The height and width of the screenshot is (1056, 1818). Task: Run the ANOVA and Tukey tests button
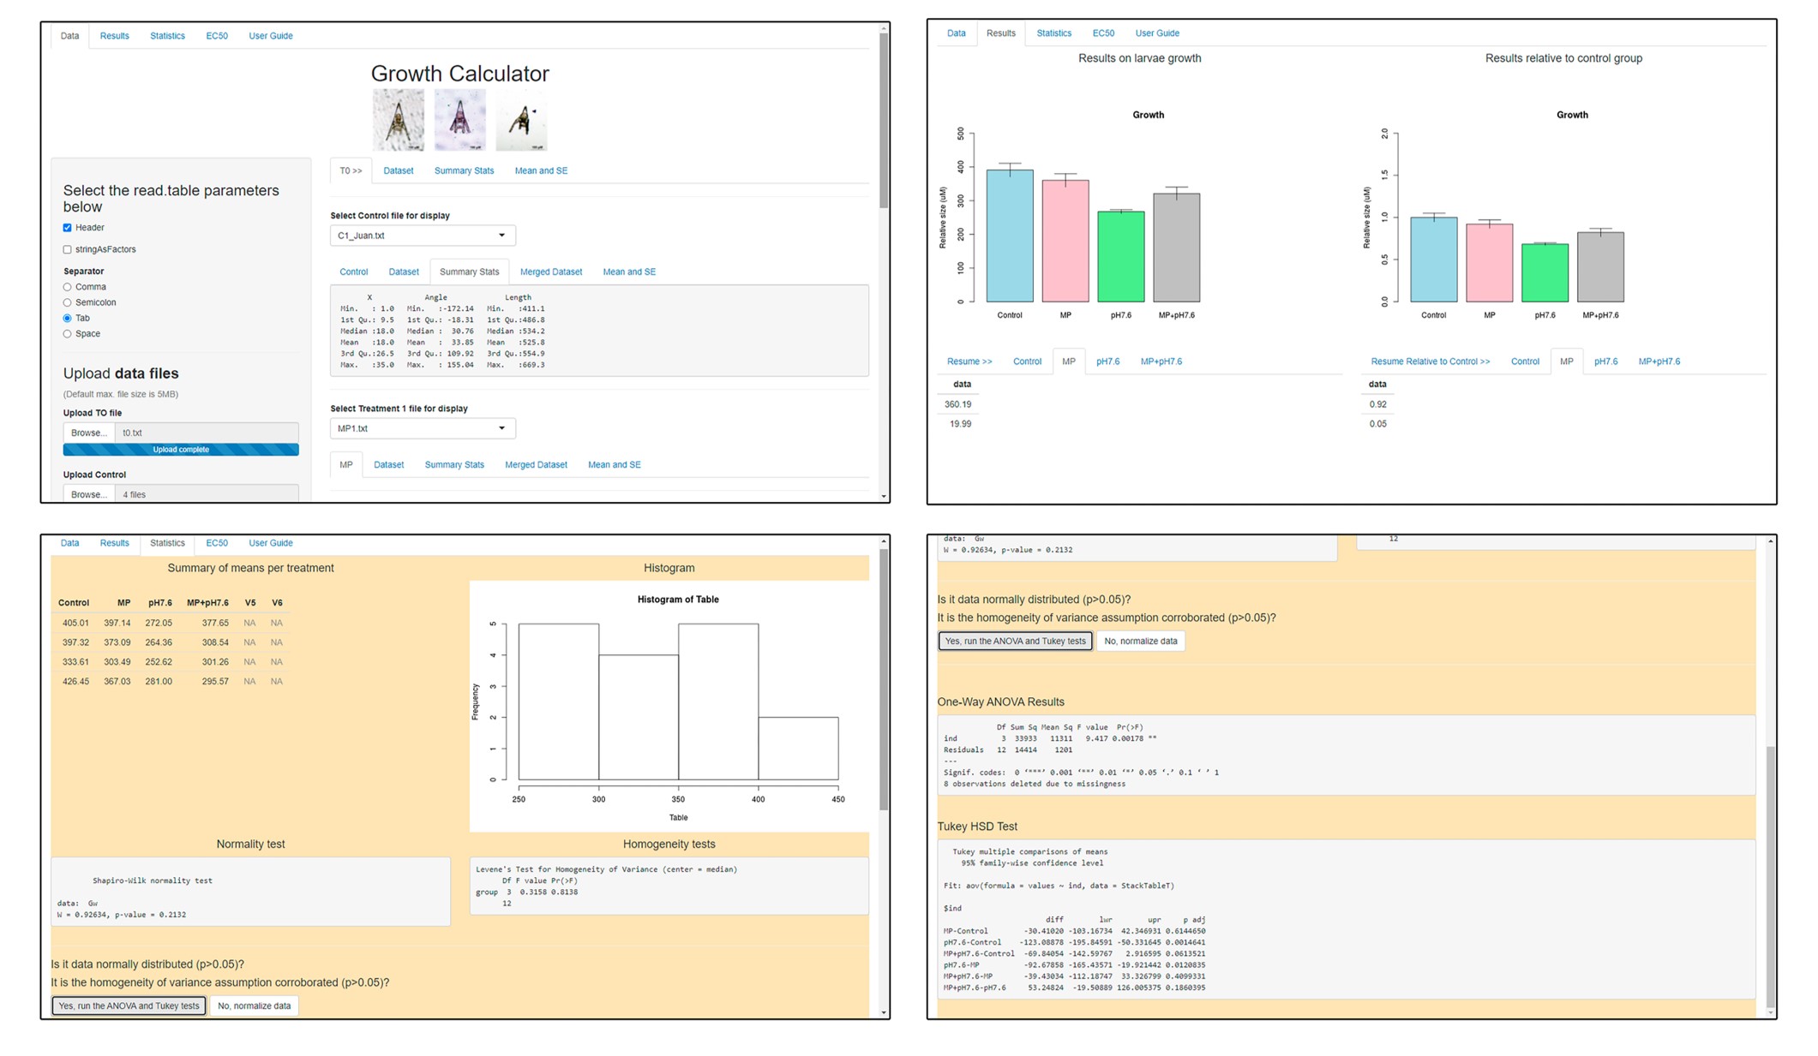[x=129, y=1005]
